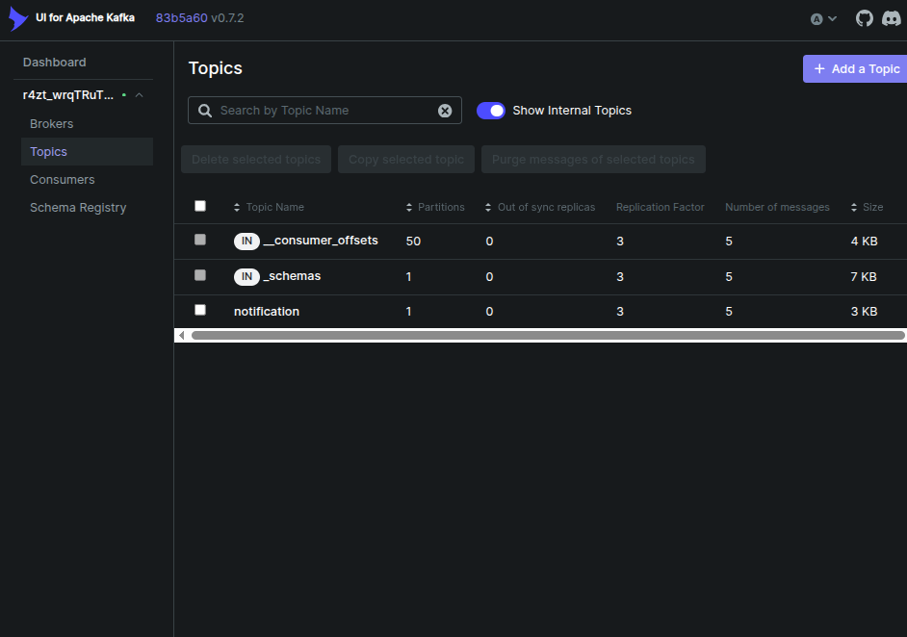This screenshot has width=907, height=637.
Task: Open the Discord community icon
Action: (891, 18)
